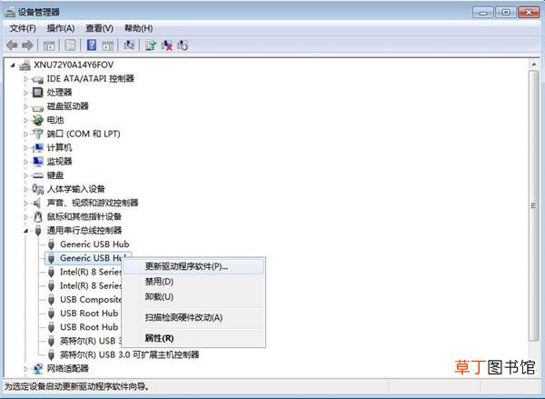Click the status bar text 为选定设备启动更新驱动程序软件向导

(77, 386)
